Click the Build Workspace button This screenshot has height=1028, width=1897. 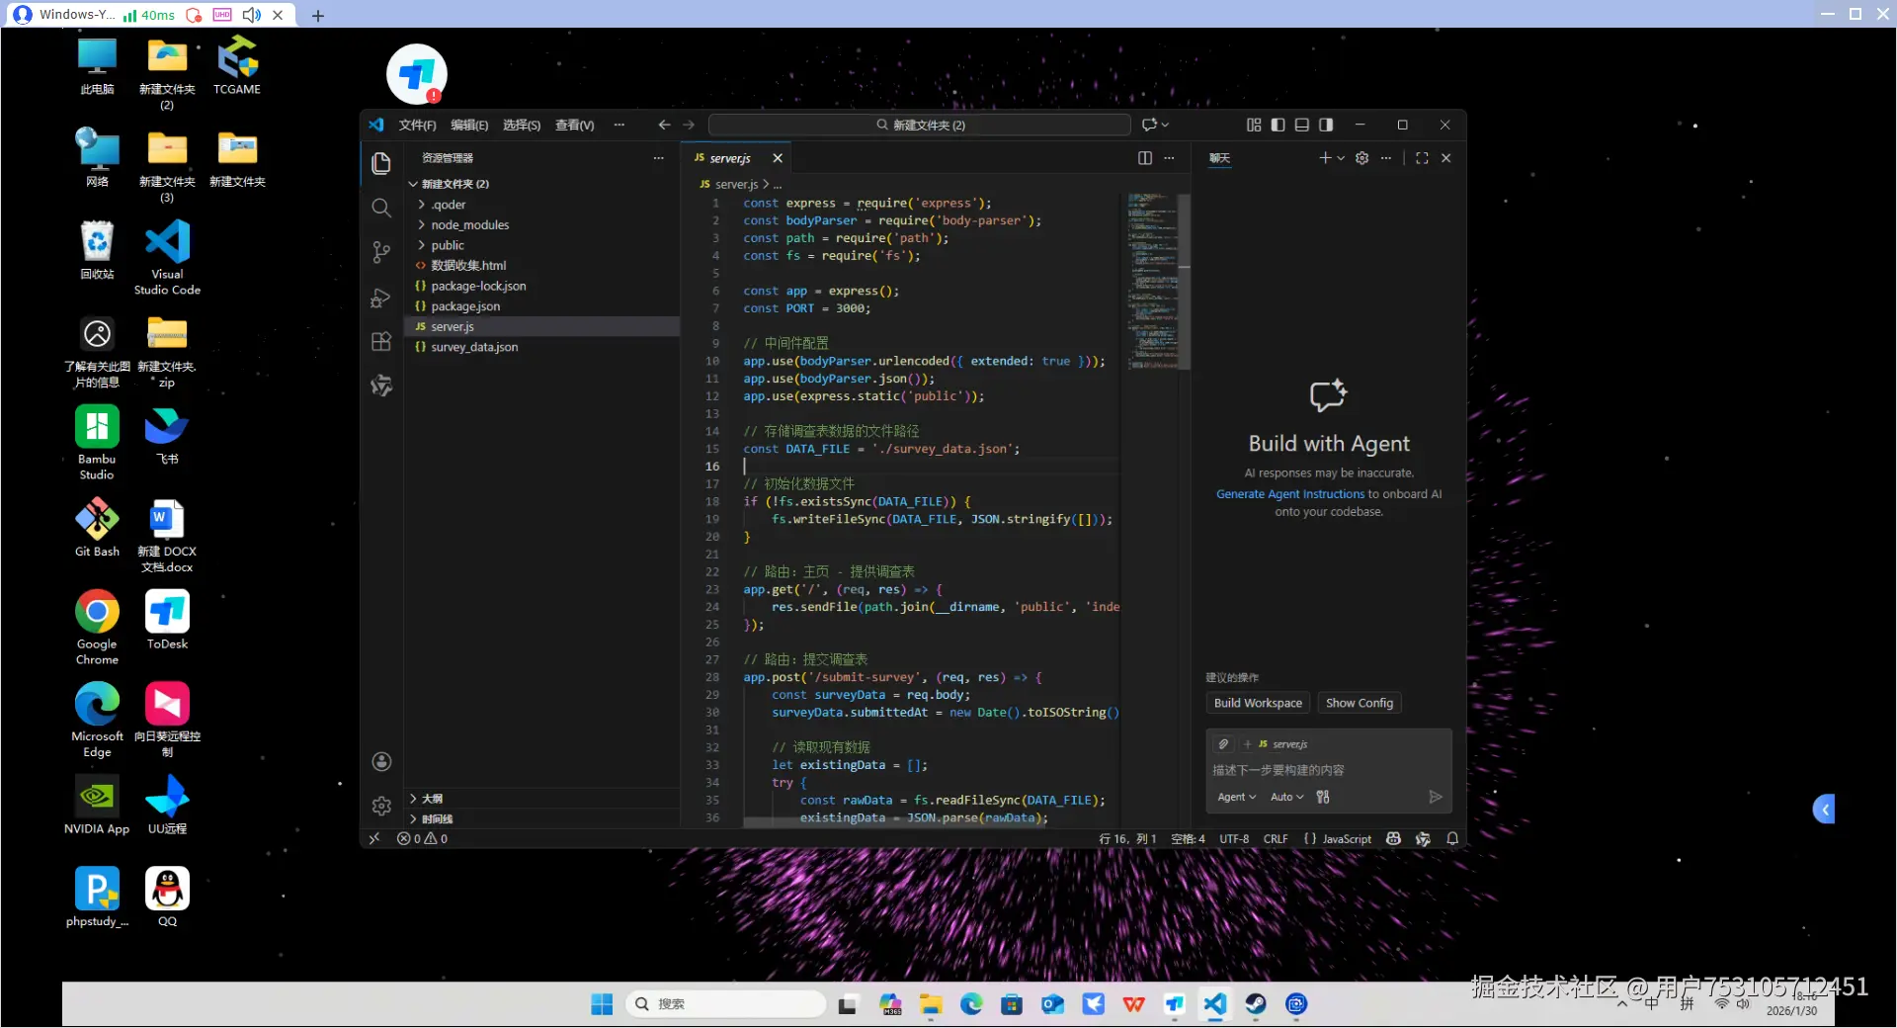(1258, 703)
